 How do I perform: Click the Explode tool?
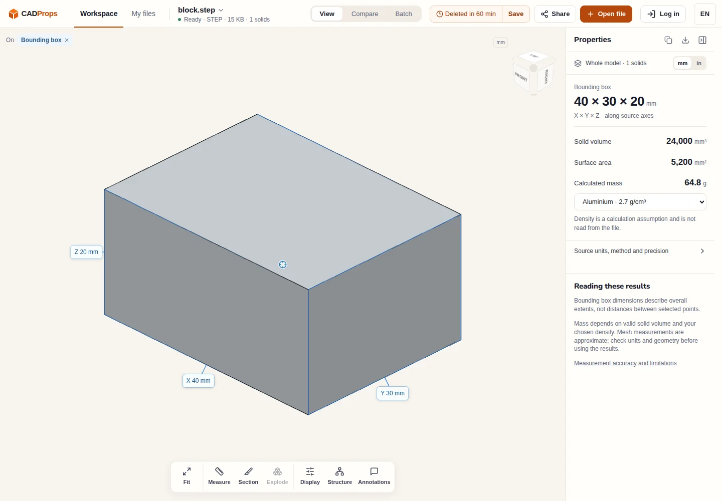click(x=277, y=476)
